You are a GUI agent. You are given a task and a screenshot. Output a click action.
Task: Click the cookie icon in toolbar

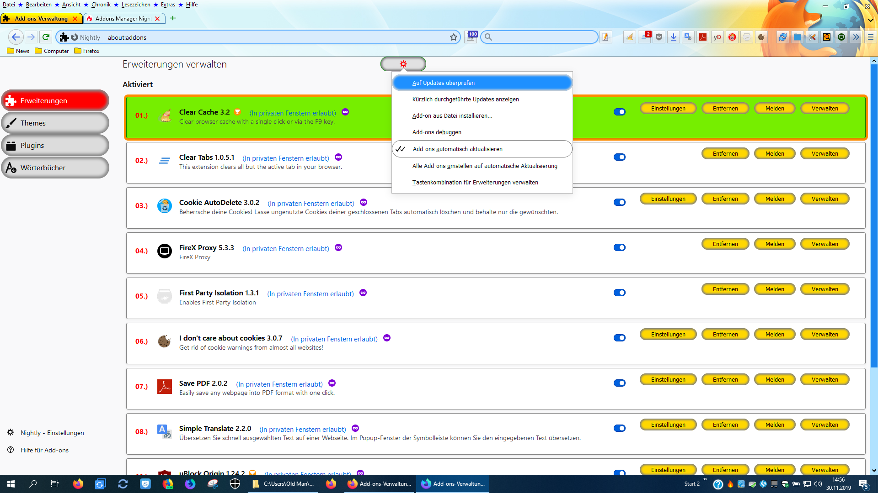pyautogui.click(x=761, y=37)
